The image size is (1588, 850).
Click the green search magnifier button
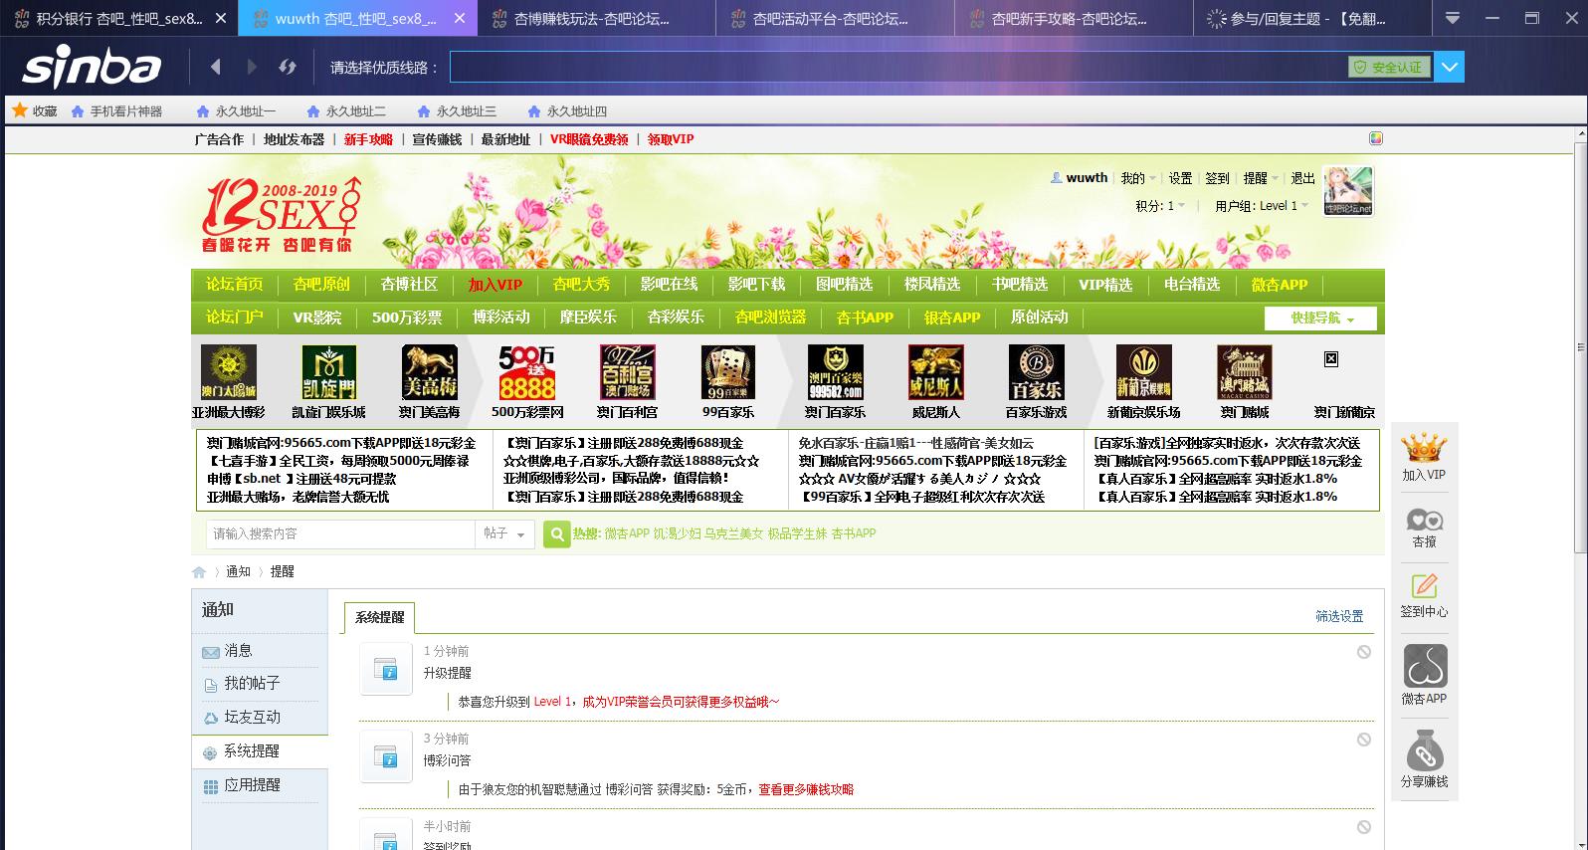pos(556,534)
